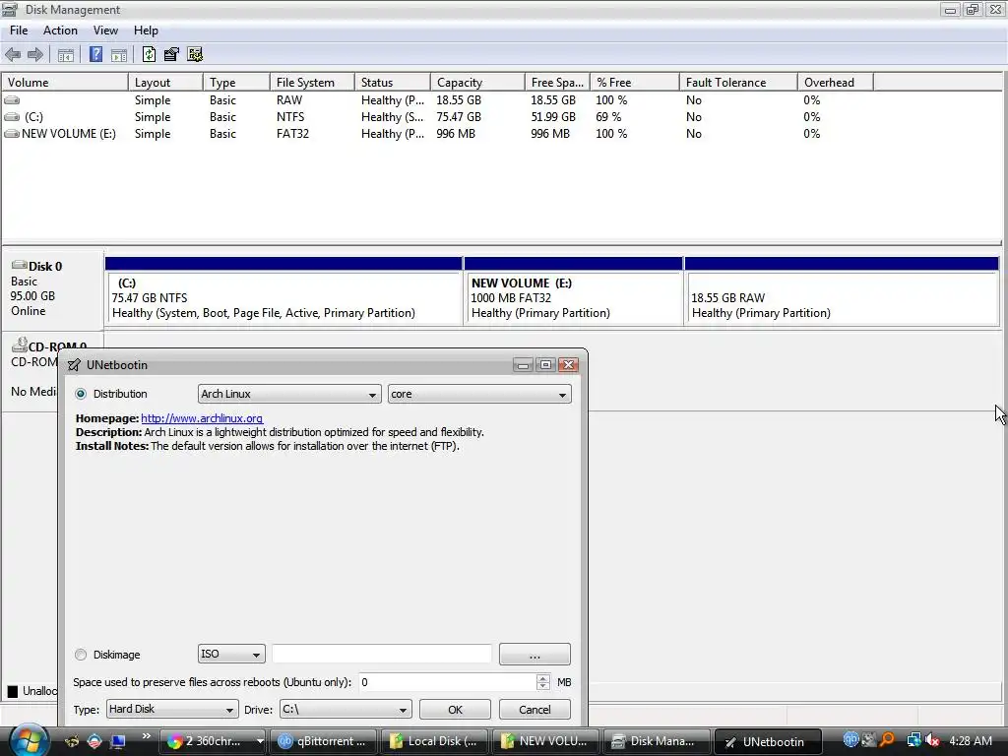The height and width of the screenshot is (756, 1008).
Task: Click the UNetbootin taskbar button
Action: click(x=768, y=741)
